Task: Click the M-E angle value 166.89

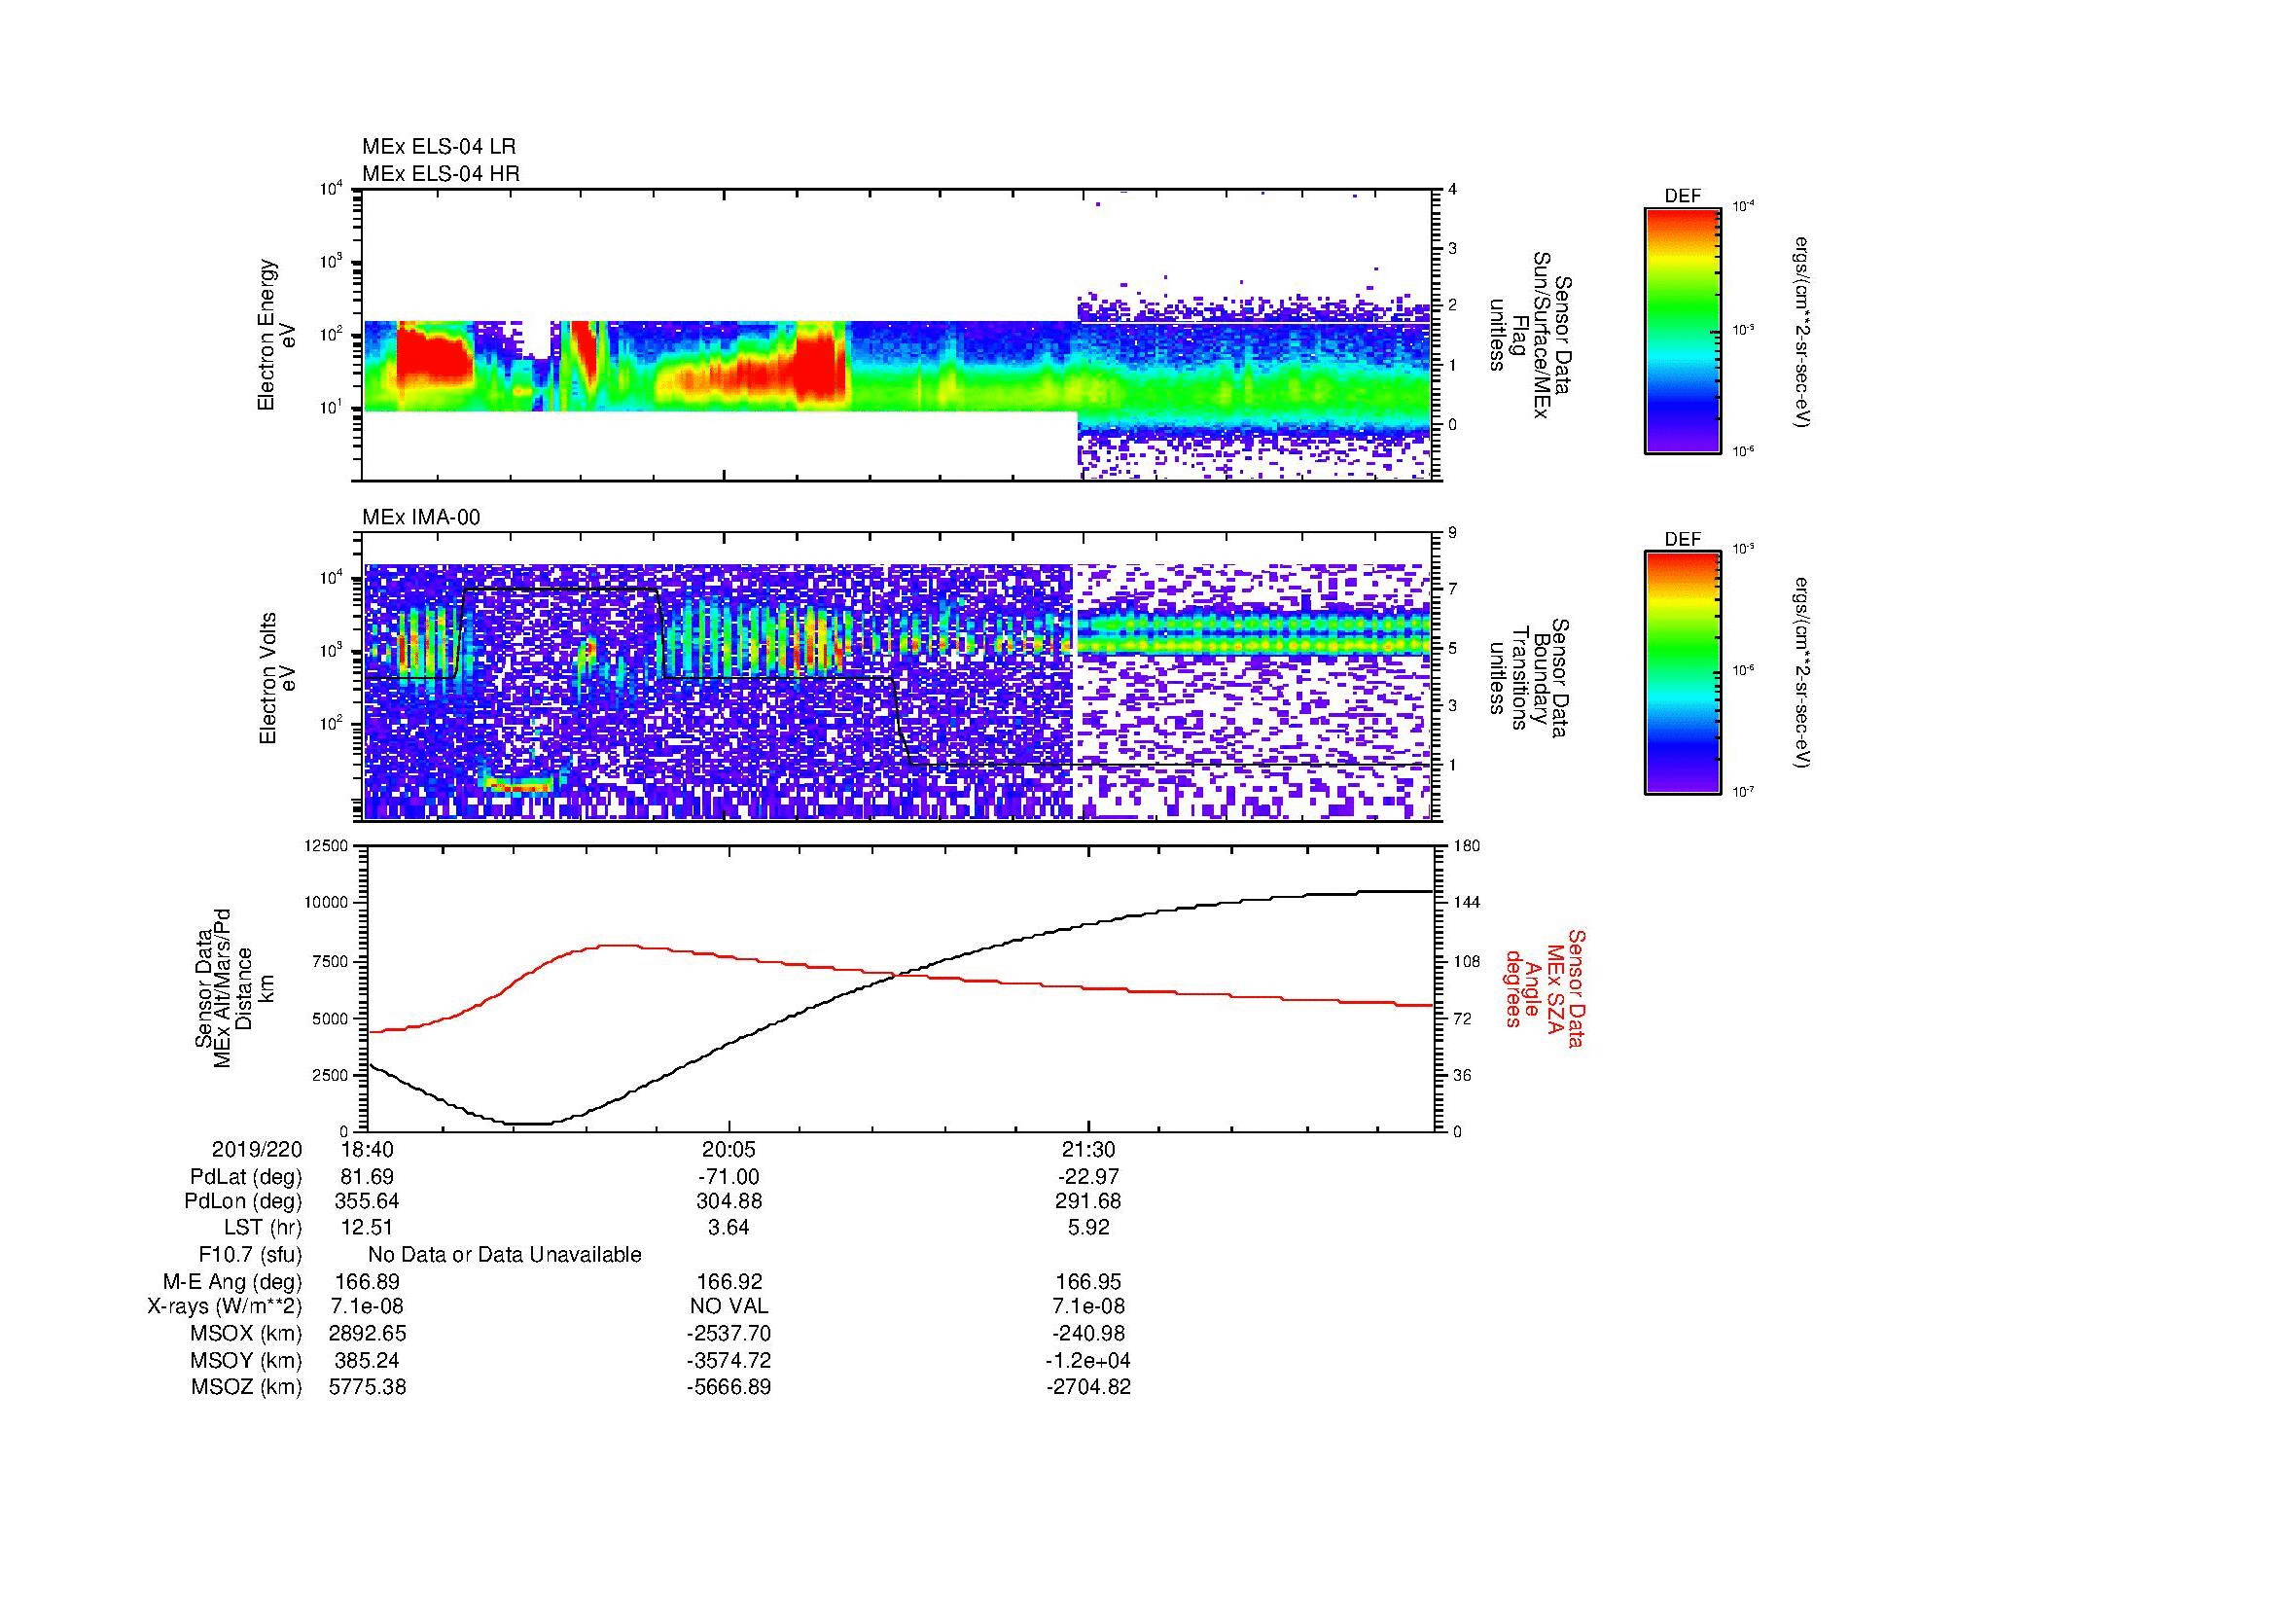Action: point(367,1282)
